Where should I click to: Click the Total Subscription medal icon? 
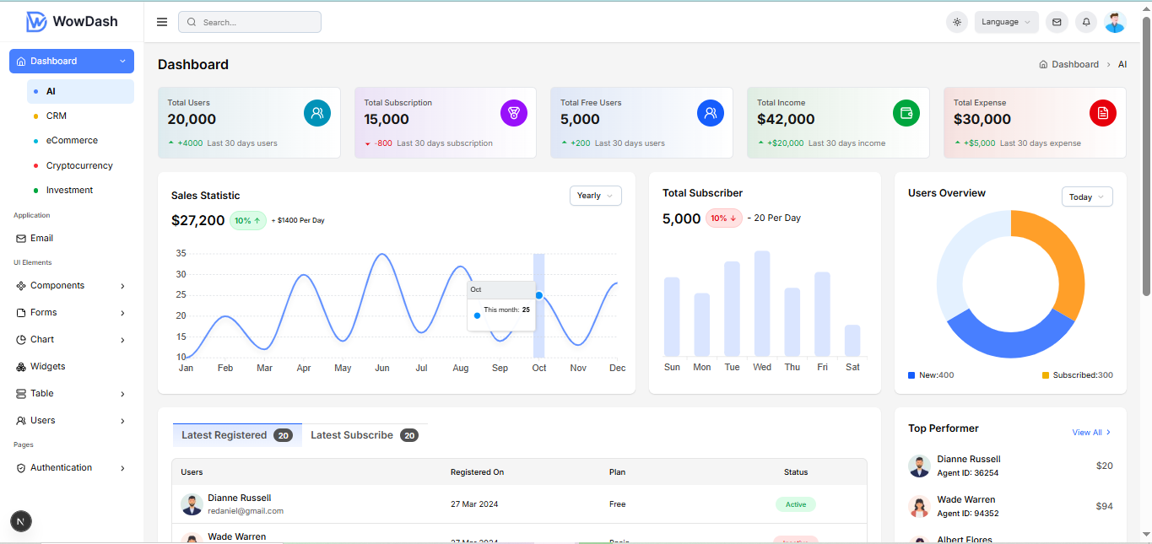pos(514,113)
